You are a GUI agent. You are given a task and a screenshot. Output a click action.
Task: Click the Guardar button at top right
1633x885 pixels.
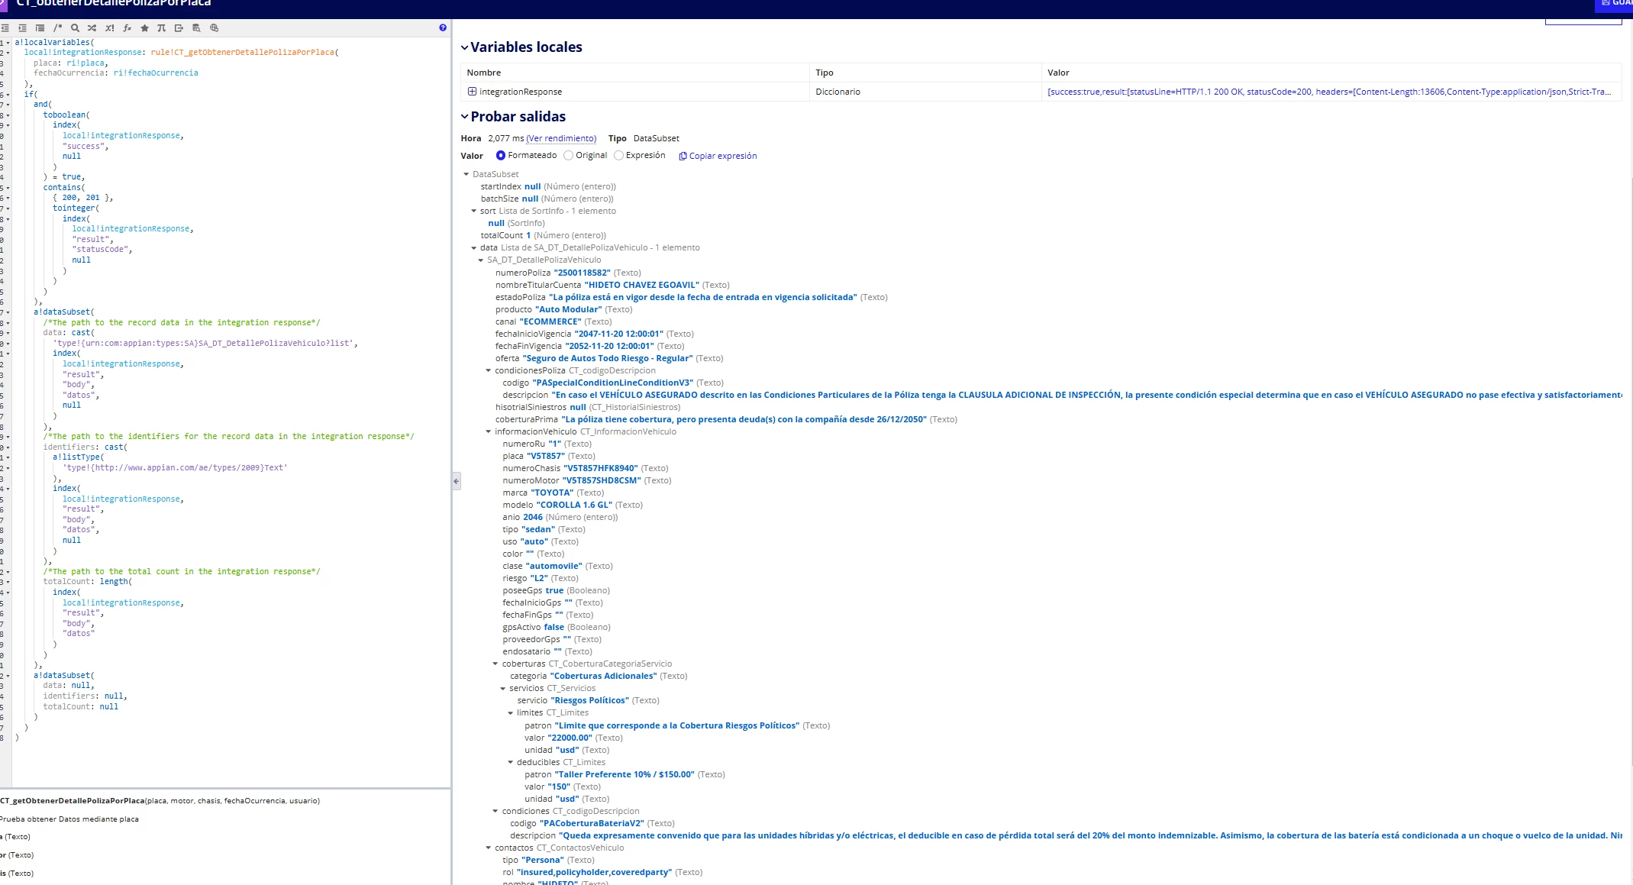pos(1613,5)
